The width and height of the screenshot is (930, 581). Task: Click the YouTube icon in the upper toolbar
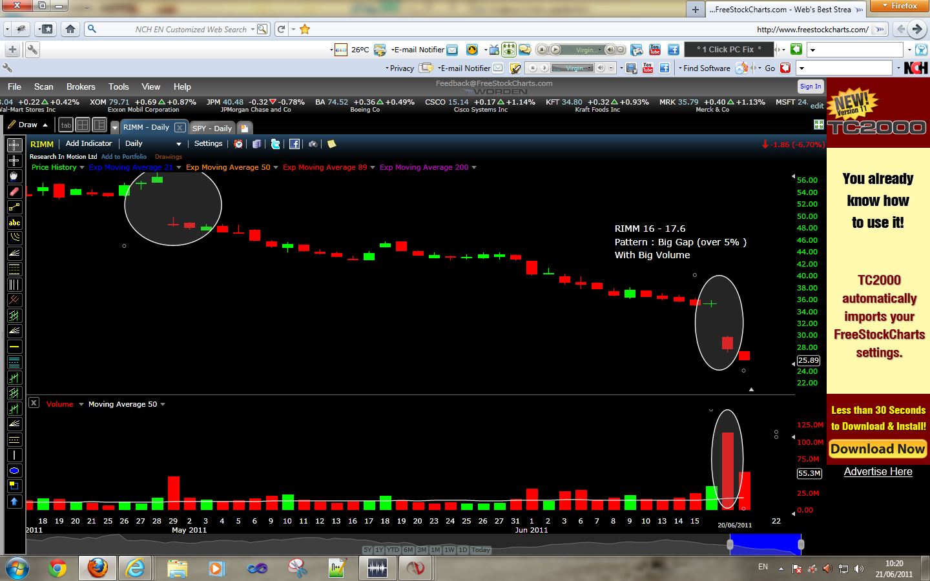point(655,50)
